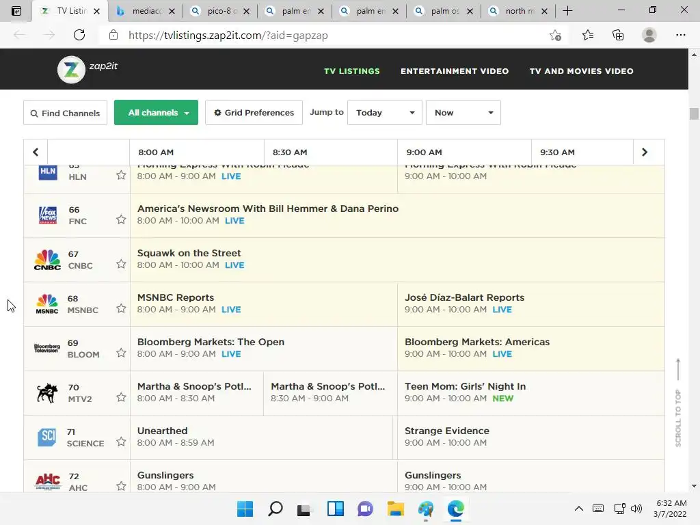Open Windows Start menu
The width and height of the screenshot is (700, 525).
[245, 509]
